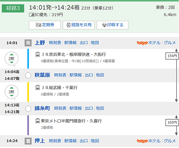This screenshot has width=179, height=148.
Task: Click 6番線発 / 2番線着 platform text
Action: pos(55,94)
